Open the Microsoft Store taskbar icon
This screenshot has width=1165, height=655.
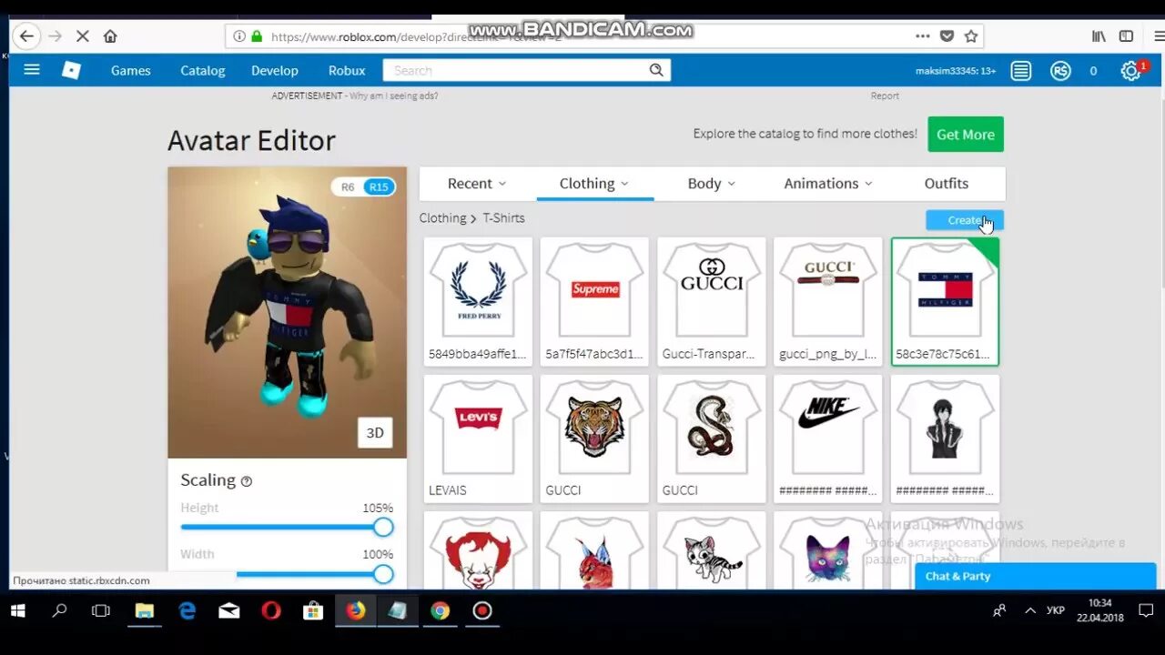tap(313, 611)
